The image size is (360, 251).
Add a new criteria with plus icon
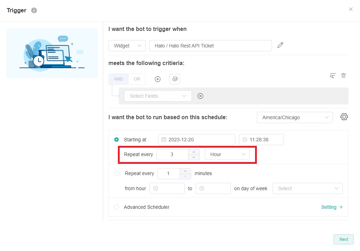158,79
